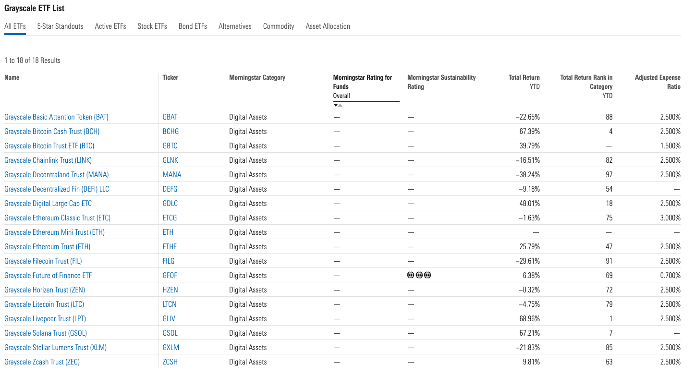The image size is (695, 376).
Task: Open Grayscale Zcash Trust (ZEC) link
Action: pyautogui.click(x=42, y=362)
